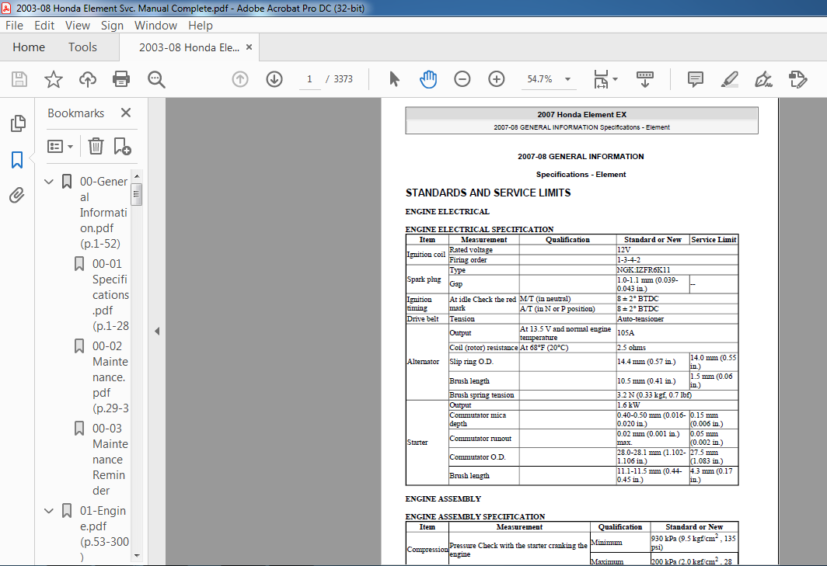Image resolution: width=827 pixels, height=566 pixels.
Task: Open the Find text magnifier tool
Action: click(x=156, y=79)
